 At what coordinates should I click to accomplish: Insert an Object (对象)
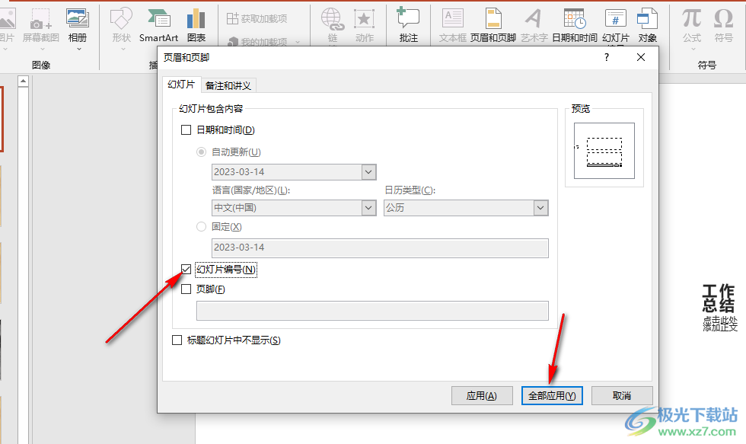[648, 24]
